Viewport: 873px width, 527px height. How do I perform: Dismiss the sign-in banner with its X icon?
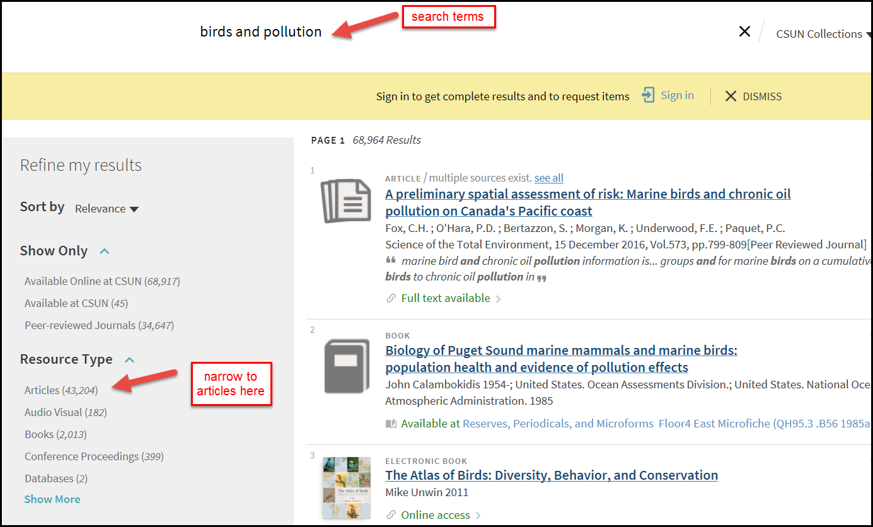pyautogui.click(x=731, y=96)
